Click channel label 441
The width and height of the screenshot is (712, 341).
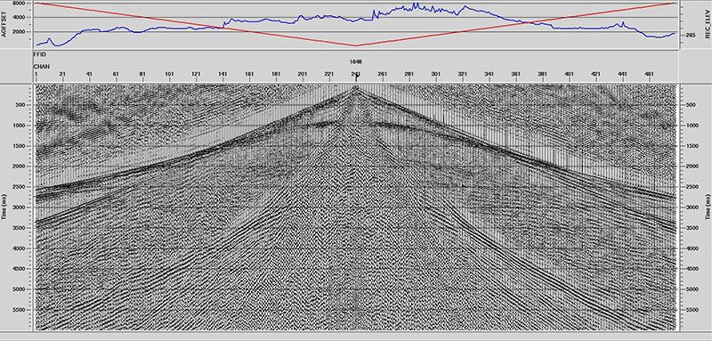click(x=623, y=74)
